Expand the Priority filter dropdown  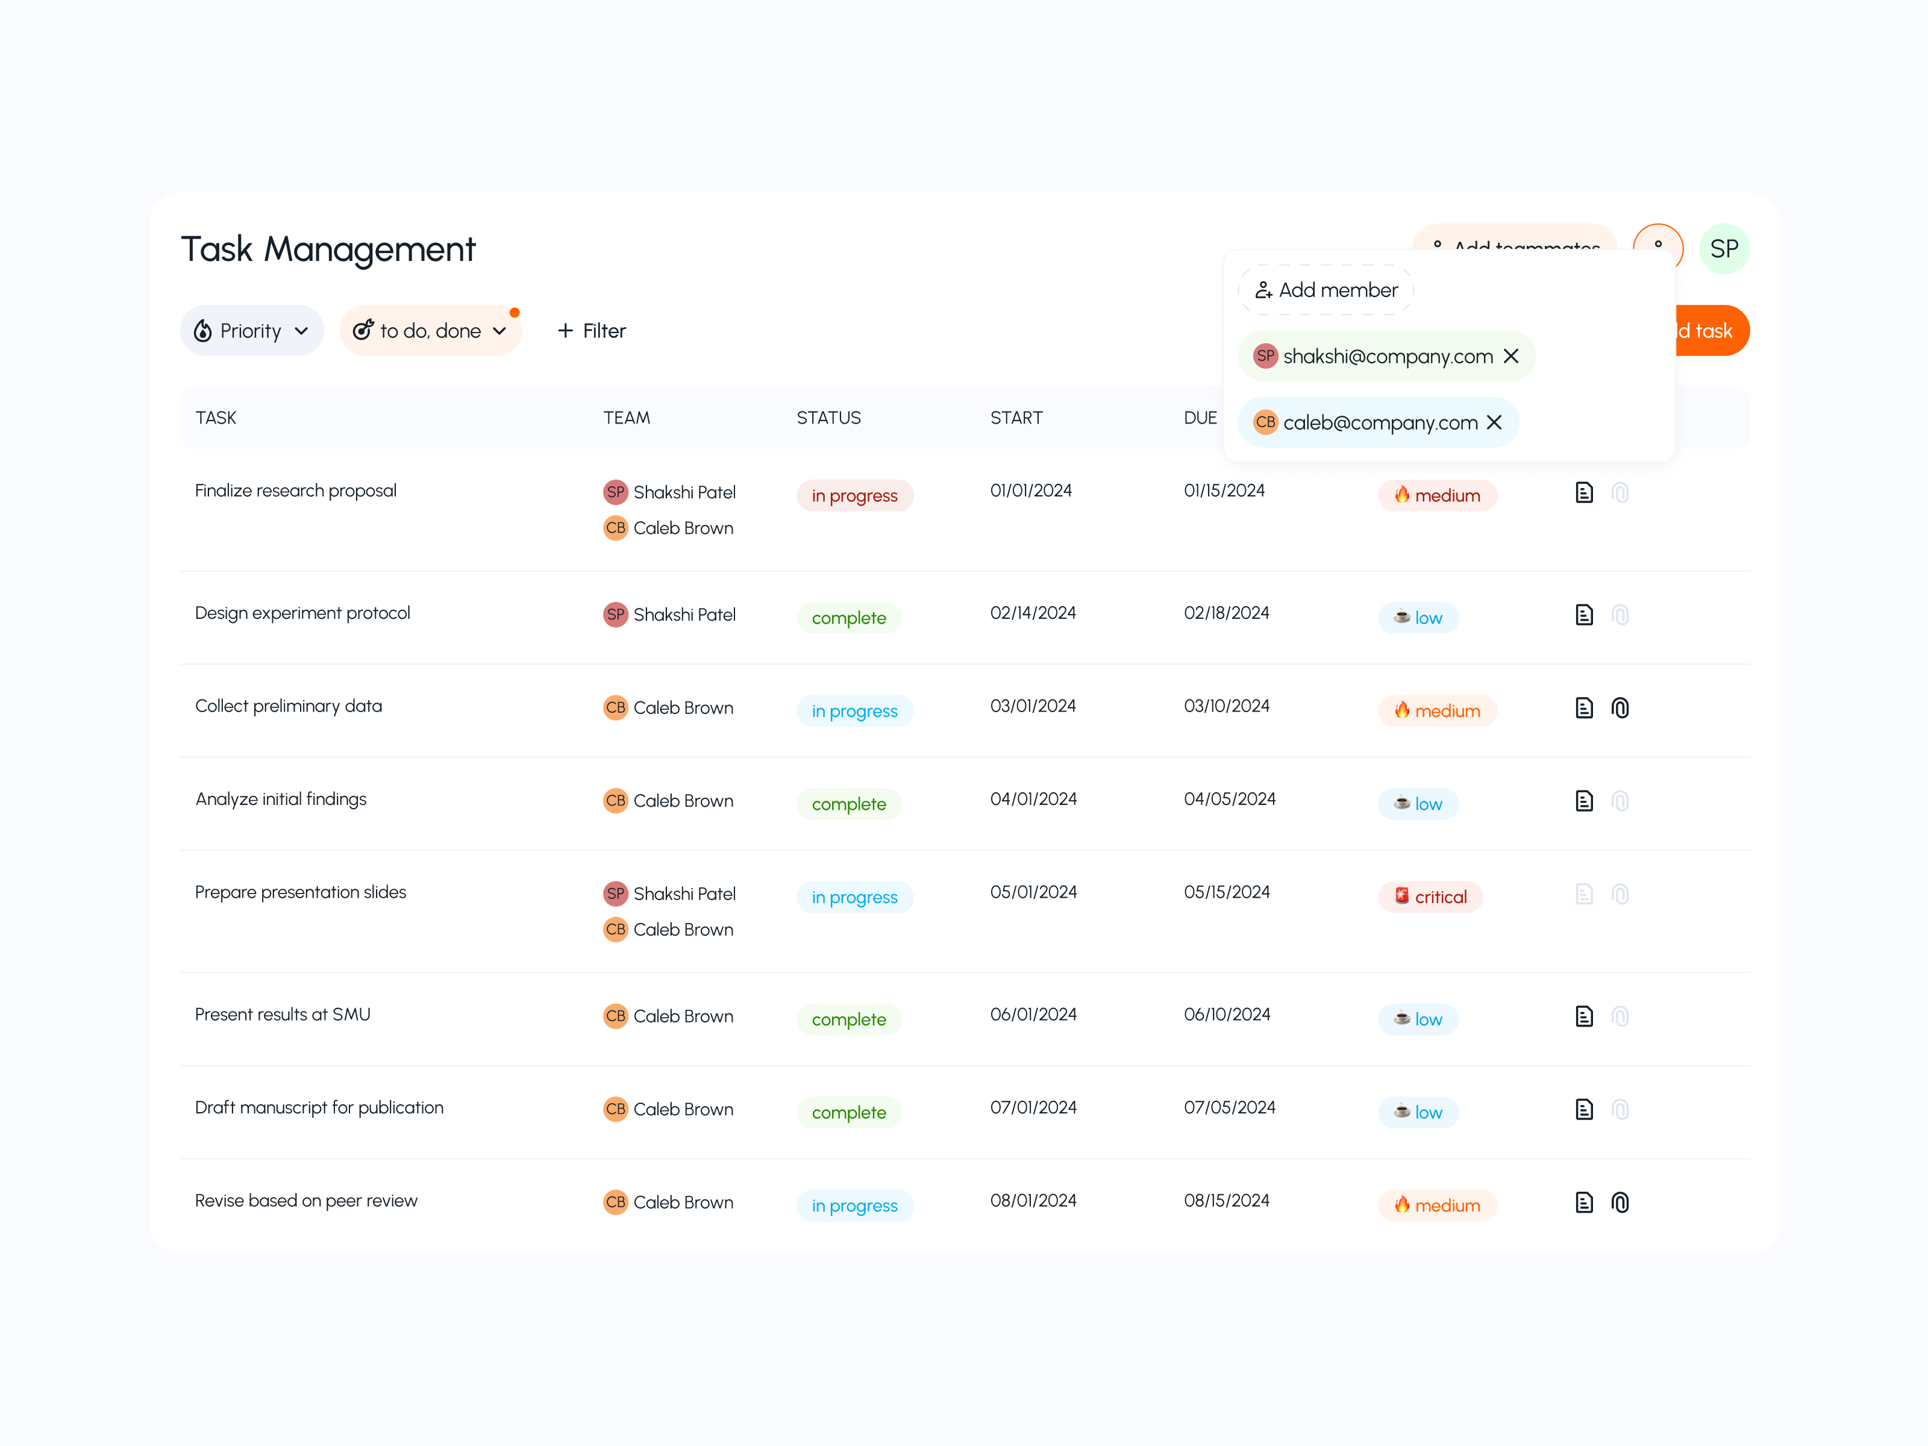(251, 330)
